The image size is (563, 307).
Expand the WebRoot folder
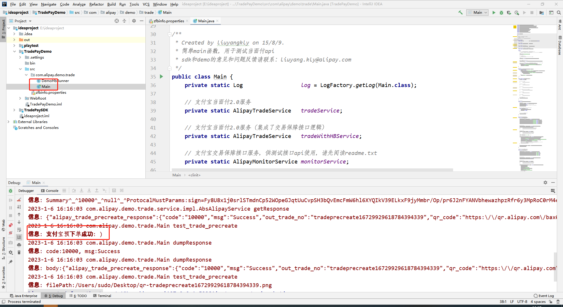[x=20, y=98]
